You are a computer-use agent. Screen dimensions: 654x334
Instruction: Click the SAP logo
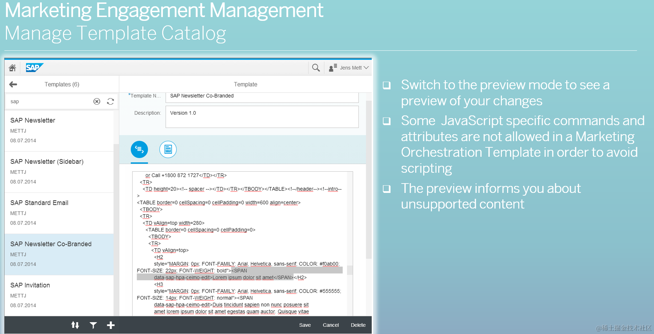click(x=34, y=67)
